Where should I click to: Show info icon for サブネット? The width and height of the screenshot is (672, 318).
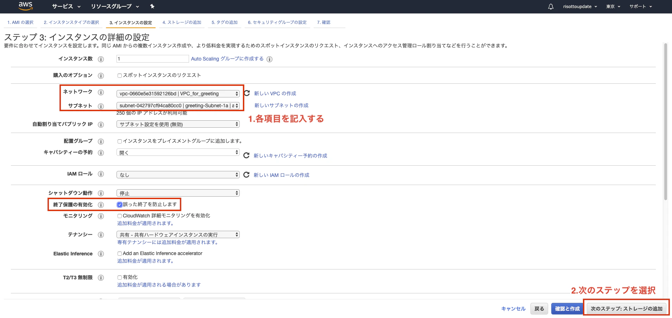tap(101, 106)
